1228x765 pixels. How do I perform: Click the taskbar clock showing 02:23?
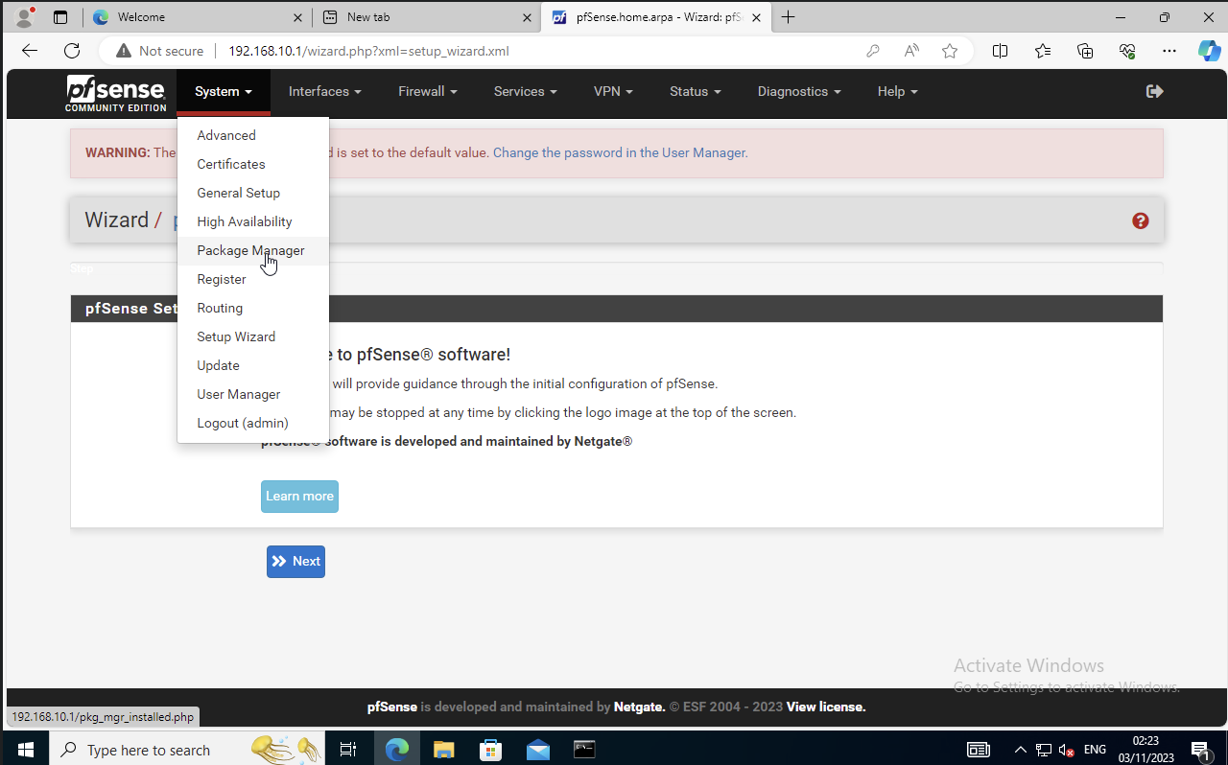click(1145, 750)
